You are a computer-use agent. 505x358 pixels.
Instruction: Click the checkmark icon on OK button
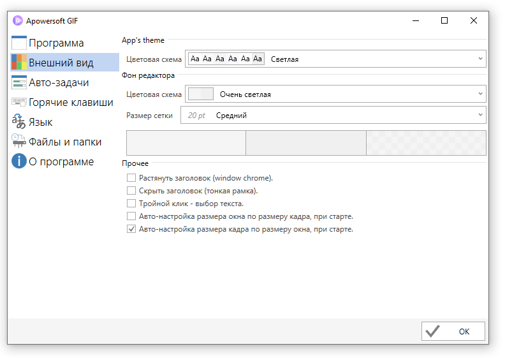point(432,331)
